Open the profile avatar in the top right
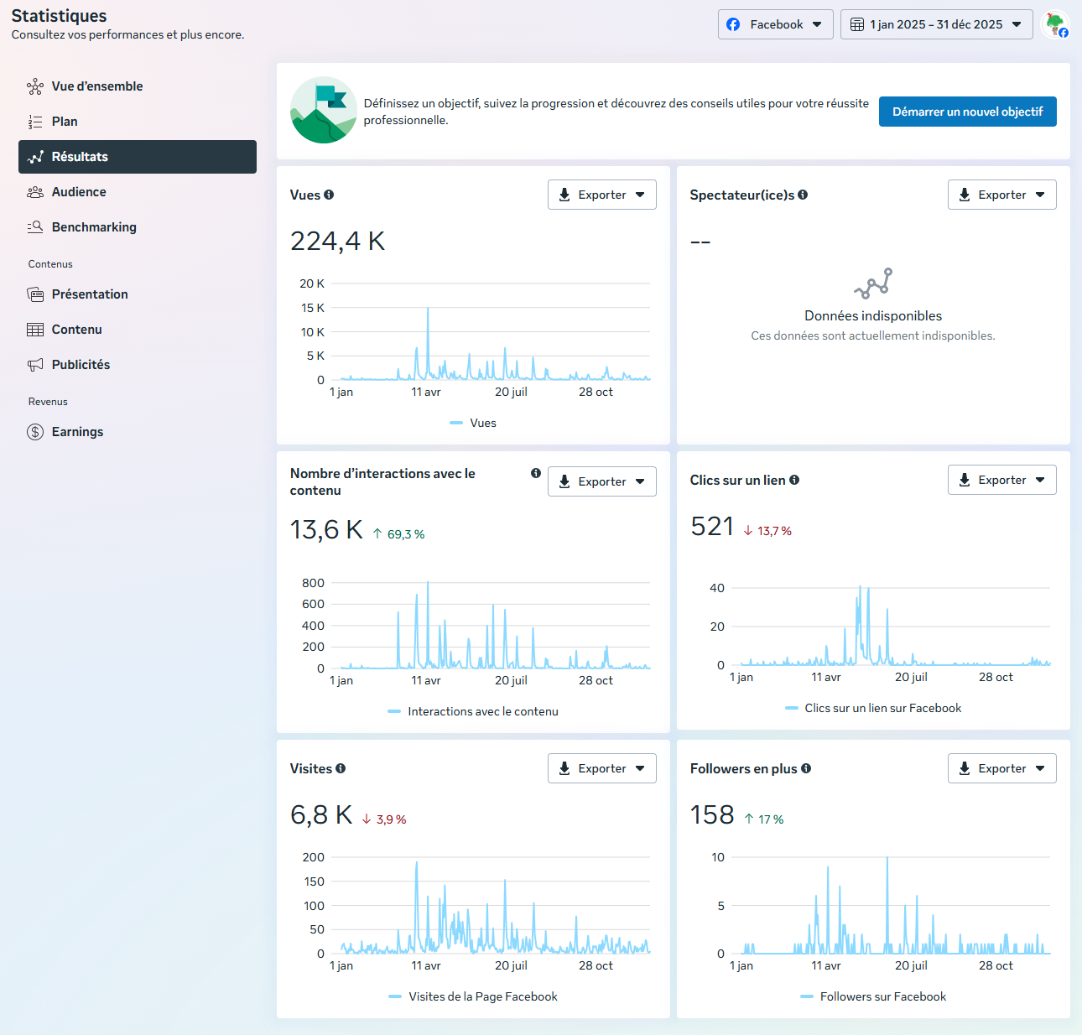This screenshot has height=1035, width=1082. 1054,24
